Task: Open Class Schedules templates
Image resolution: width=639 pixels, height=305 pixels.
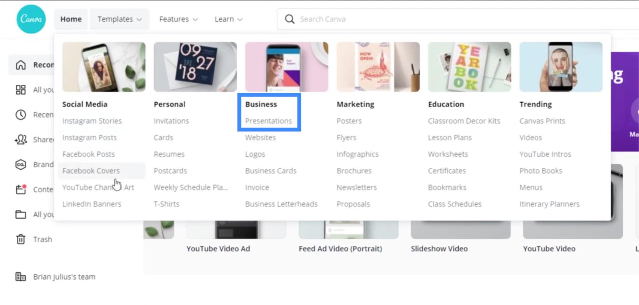Action: coord(455,204)
